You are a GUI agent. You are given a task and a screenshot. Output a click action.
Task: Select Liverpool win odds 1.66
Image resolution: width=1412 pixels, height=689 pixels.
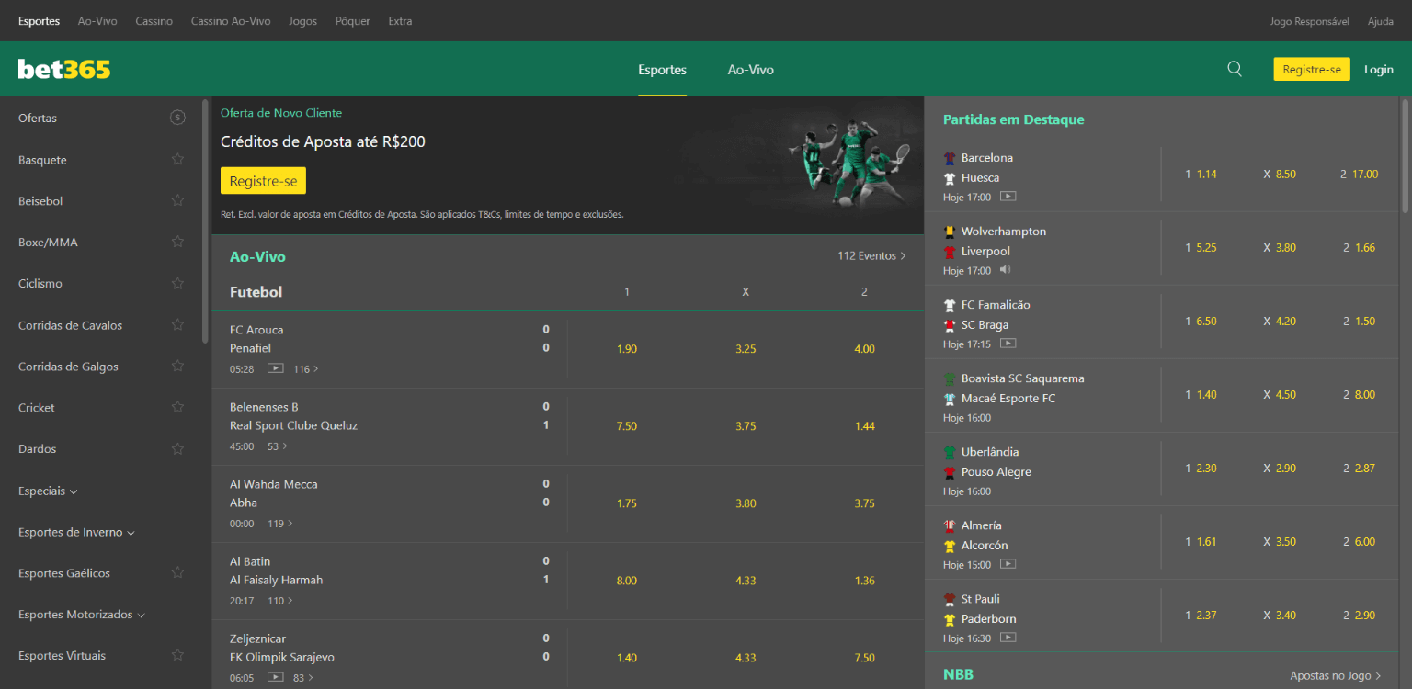[x=1359, y=247]
